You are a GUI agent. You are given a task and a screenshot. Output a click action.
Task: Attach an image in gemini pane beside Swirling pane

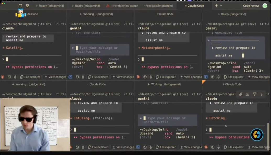[x=77, y=77]
